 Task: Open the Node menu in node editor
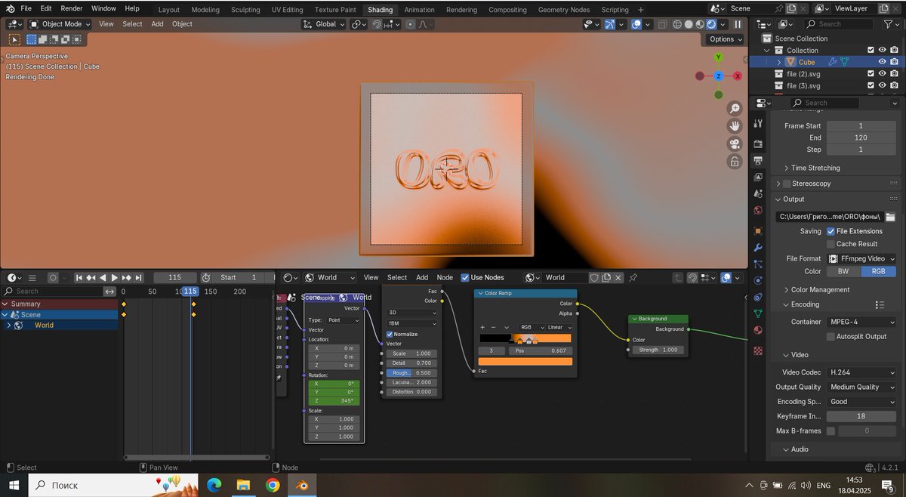click(445, 278)
